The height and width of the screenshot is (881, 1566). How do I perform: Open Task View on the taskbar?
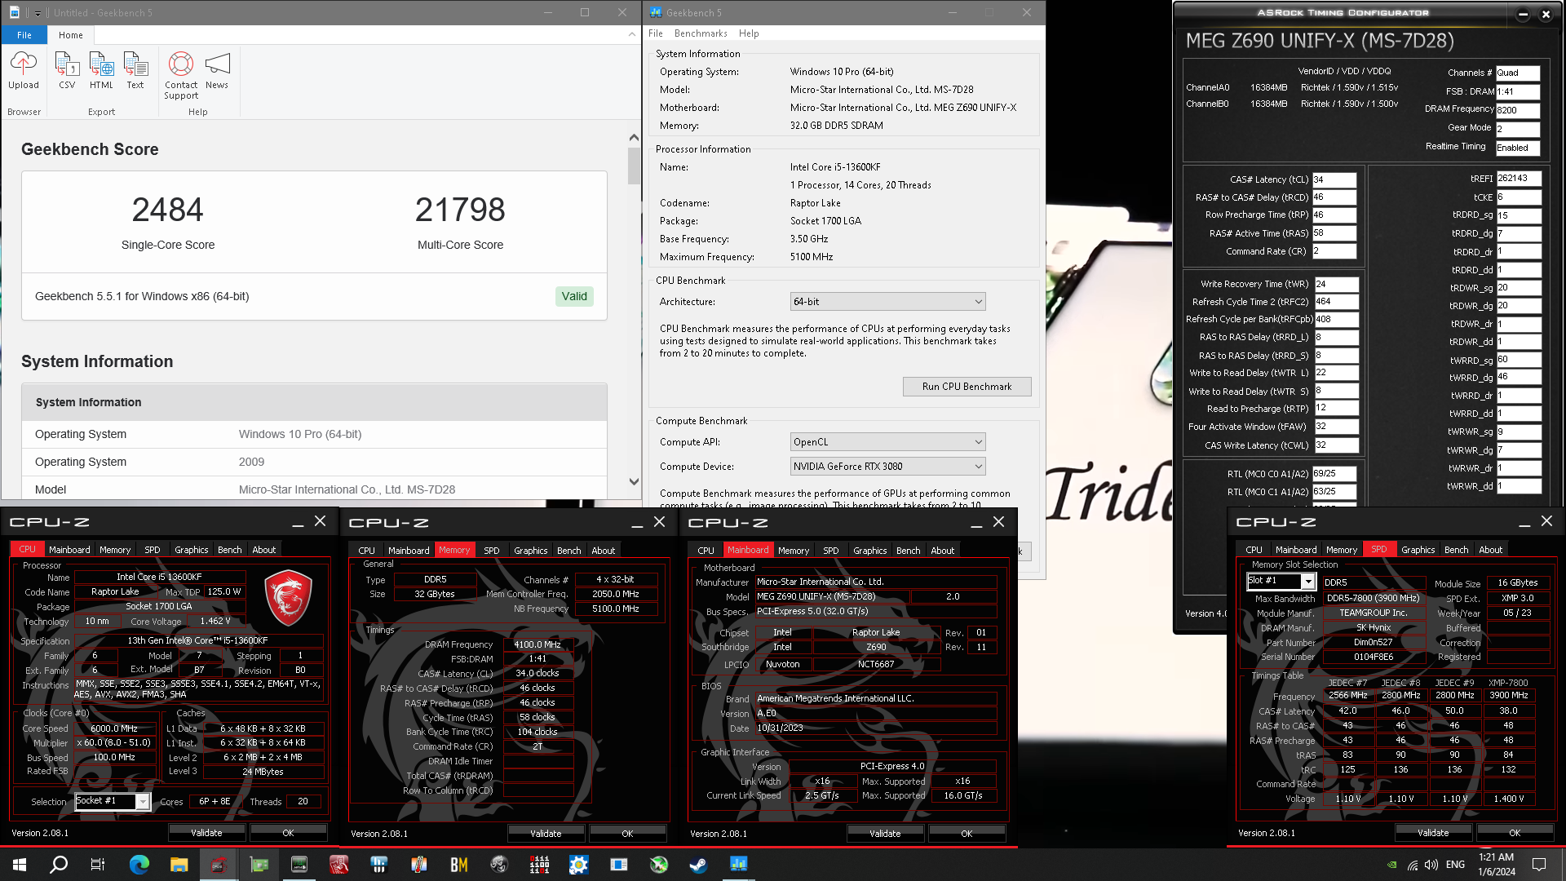tap(98, 865)
